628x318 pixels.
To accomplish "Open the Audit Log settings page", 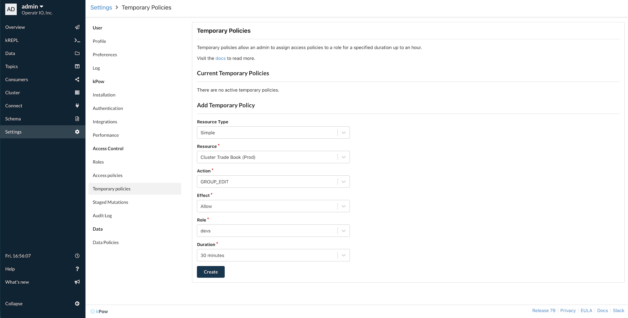I will (x=102, y=216).
